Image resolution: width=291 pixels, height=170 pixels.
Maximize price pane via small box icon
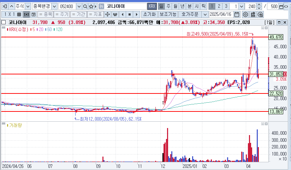(263, 28)
